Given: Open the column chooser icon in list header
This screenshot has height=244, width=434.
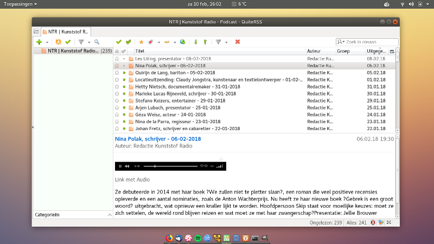Looking at the screenshot, I should coord(392,51).
